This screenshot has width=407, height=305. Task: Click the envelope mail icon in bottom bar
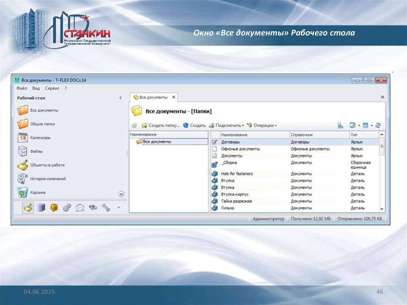tap(80, 207)
